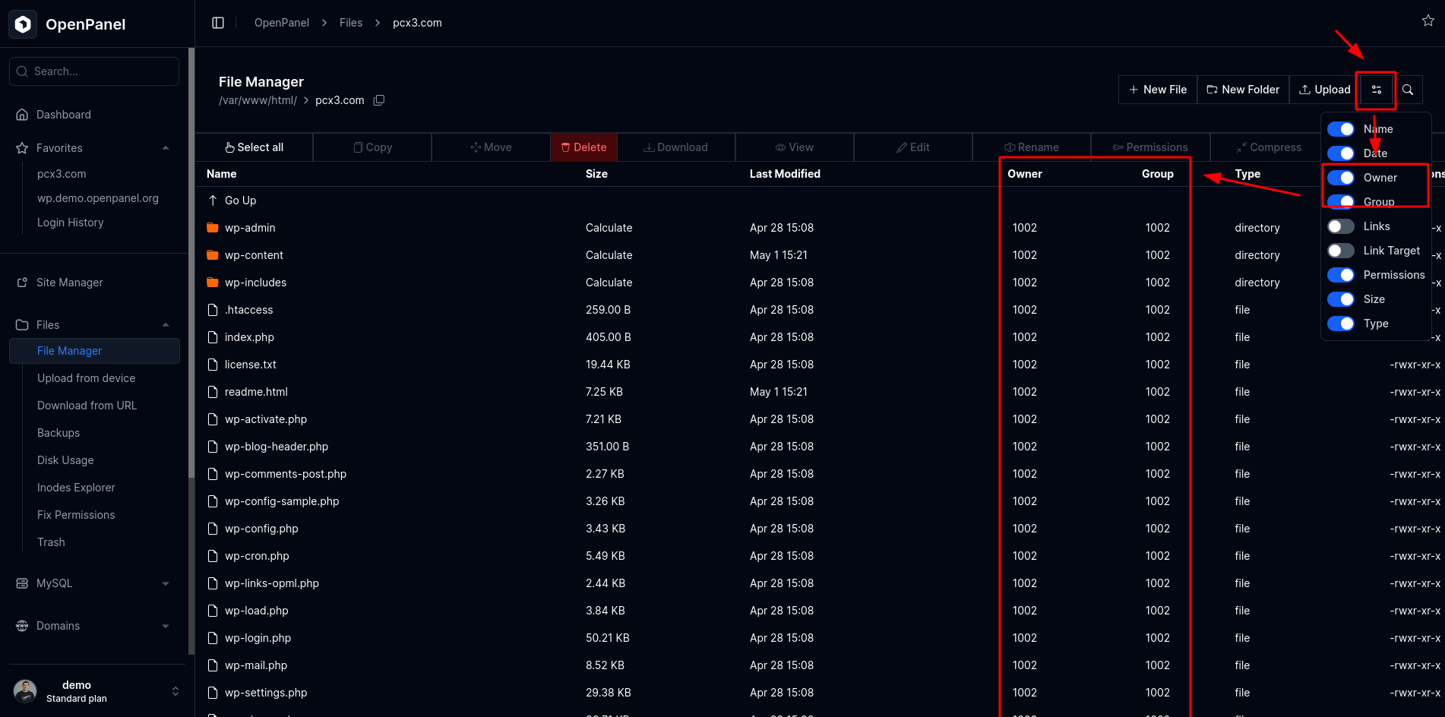Open the column settings icon button
The image size is (1445, 717).
pos(1376,90)
